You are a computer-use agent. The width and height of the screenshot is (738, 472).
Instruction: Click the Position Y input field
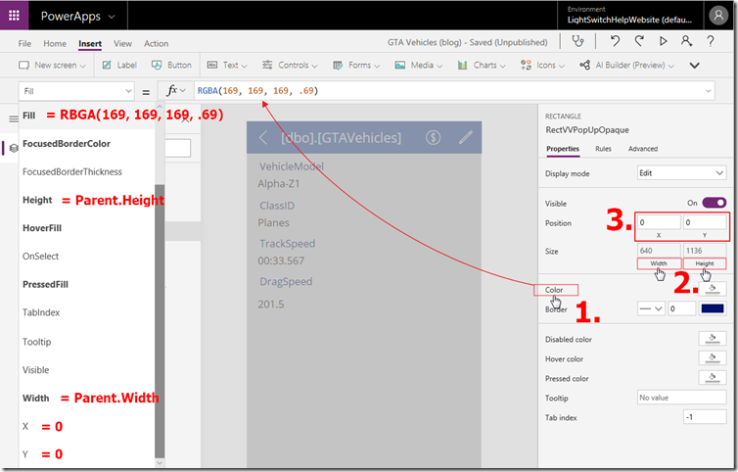coord(704,222)
